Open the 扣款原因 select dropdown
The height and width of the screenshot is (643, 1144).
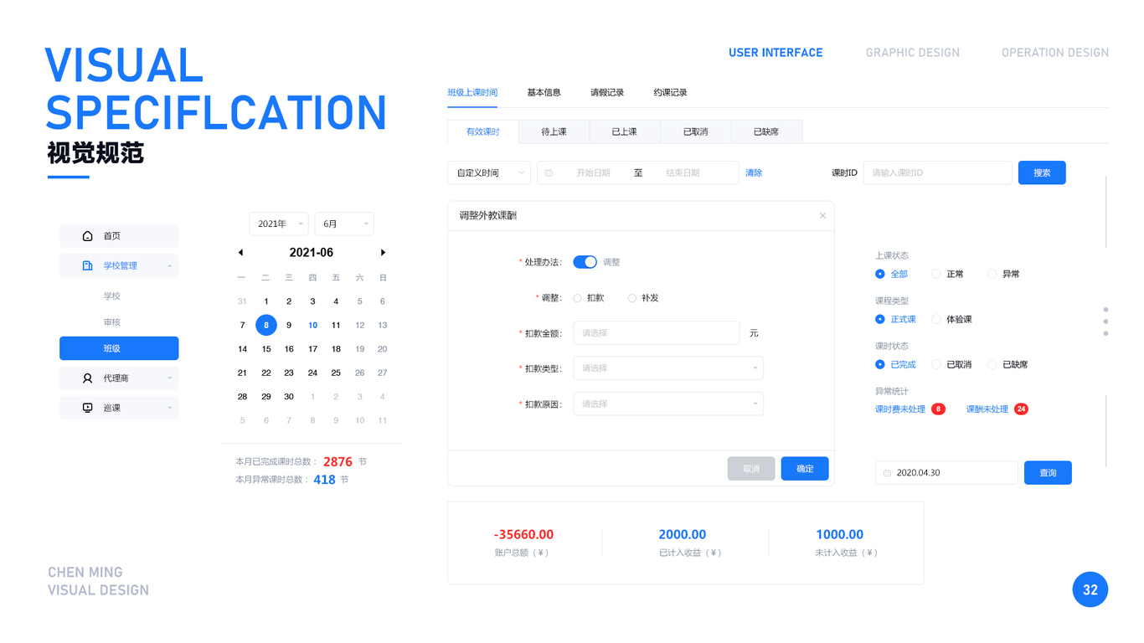coord(668,404)
